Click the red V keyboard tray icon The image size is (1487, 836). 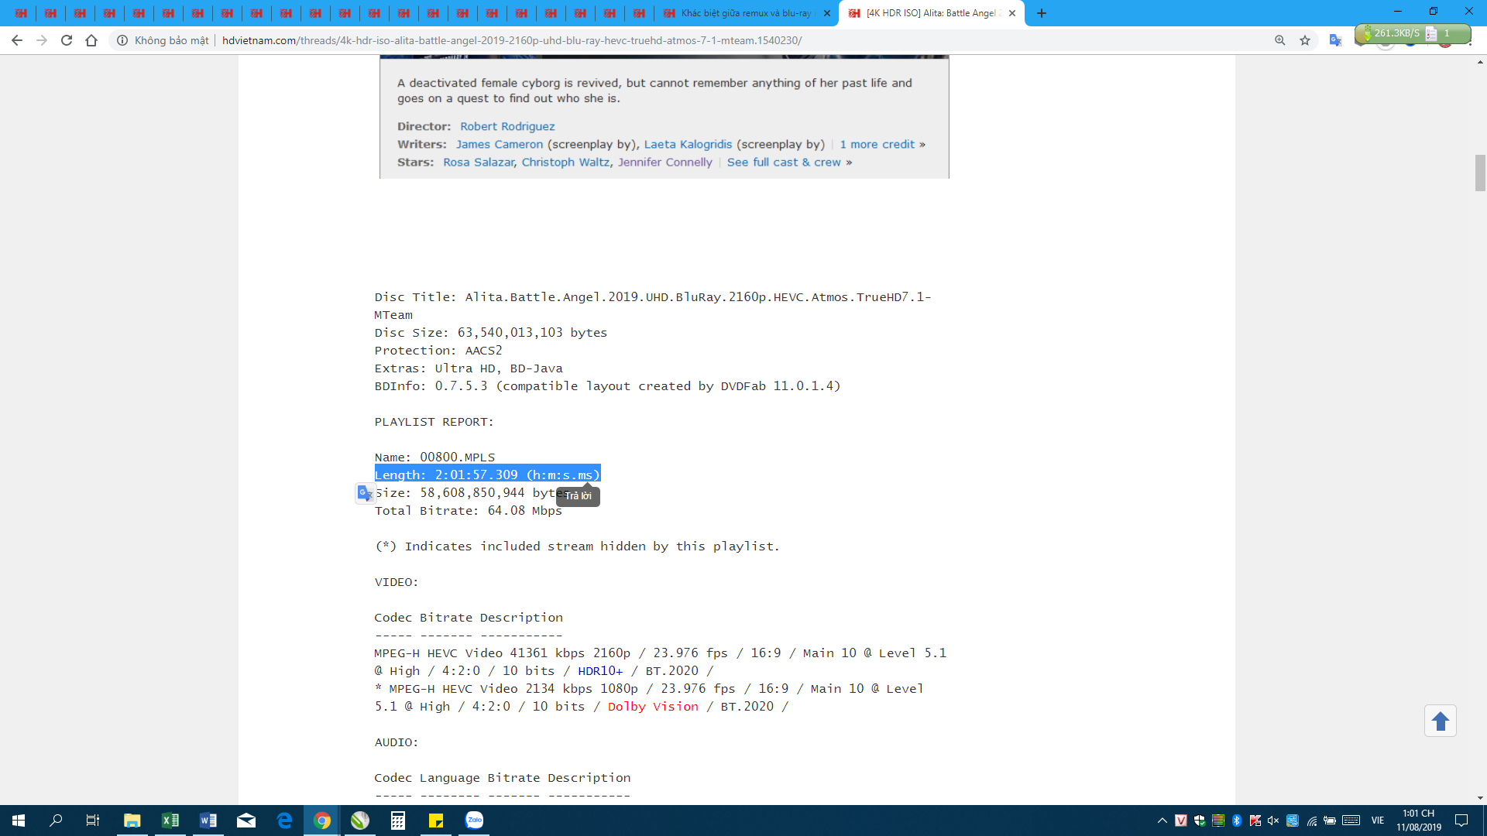tap(1181, 821)
